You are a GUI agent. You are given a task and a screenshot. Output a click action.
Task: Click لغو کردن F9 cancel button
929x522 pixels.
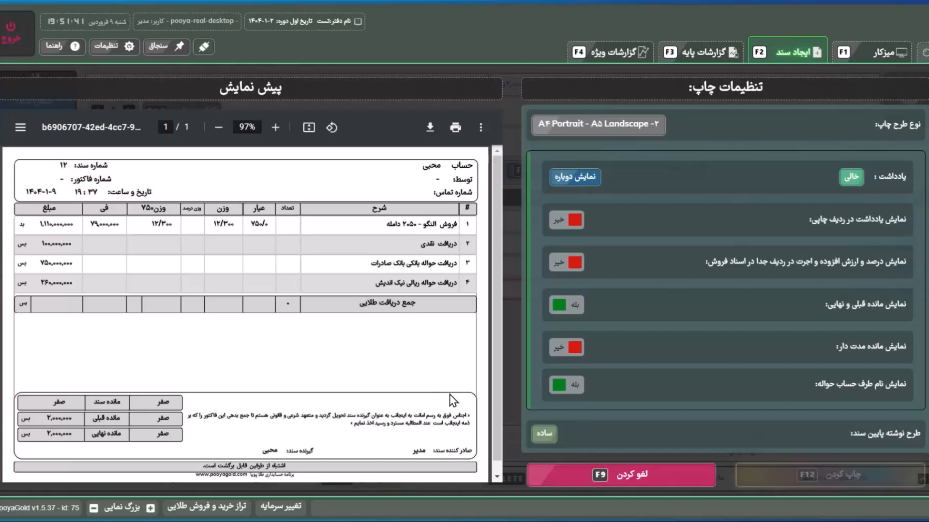coord(621,475)
